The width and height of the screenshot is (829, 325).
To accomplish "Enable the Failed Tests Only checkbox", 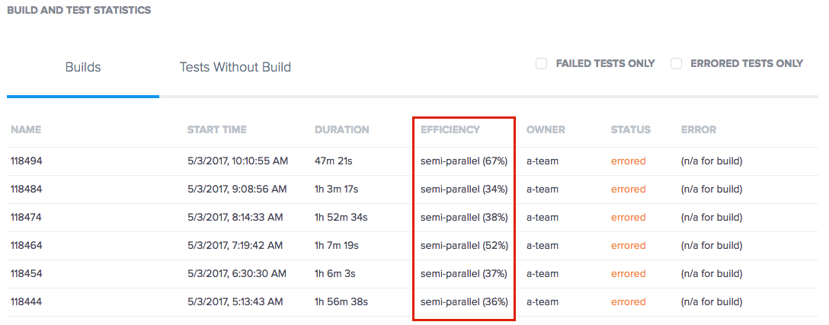I will click(x=541, y=64).
